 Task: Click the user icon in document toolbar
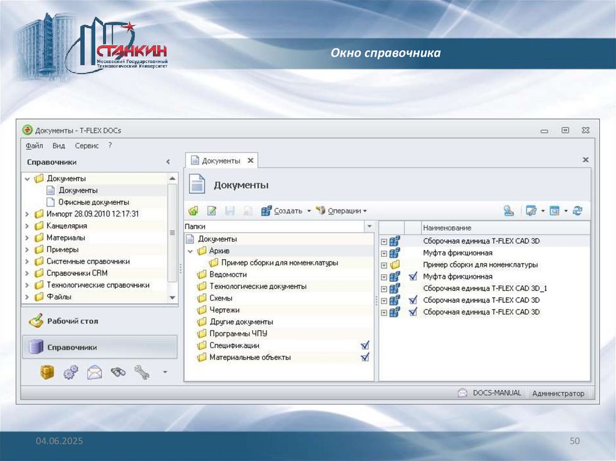click(x=509, y=211)
